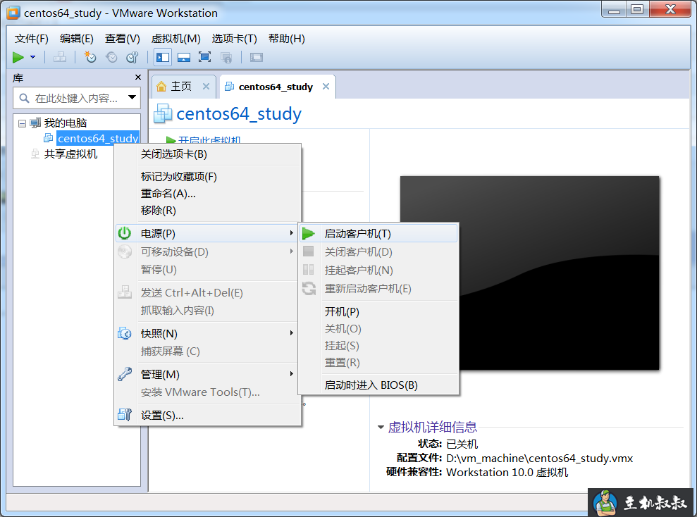The height and width of the screenshot is (517, 697).
Task: Click the send Ctrl+Alt+Del toolbar icon
Action: (x=60, y=57)
